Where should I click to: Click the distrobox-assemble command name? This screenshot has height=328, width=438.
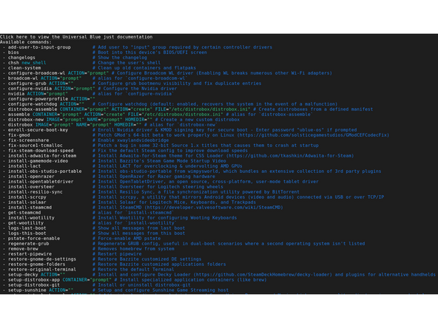coord(33,109)
